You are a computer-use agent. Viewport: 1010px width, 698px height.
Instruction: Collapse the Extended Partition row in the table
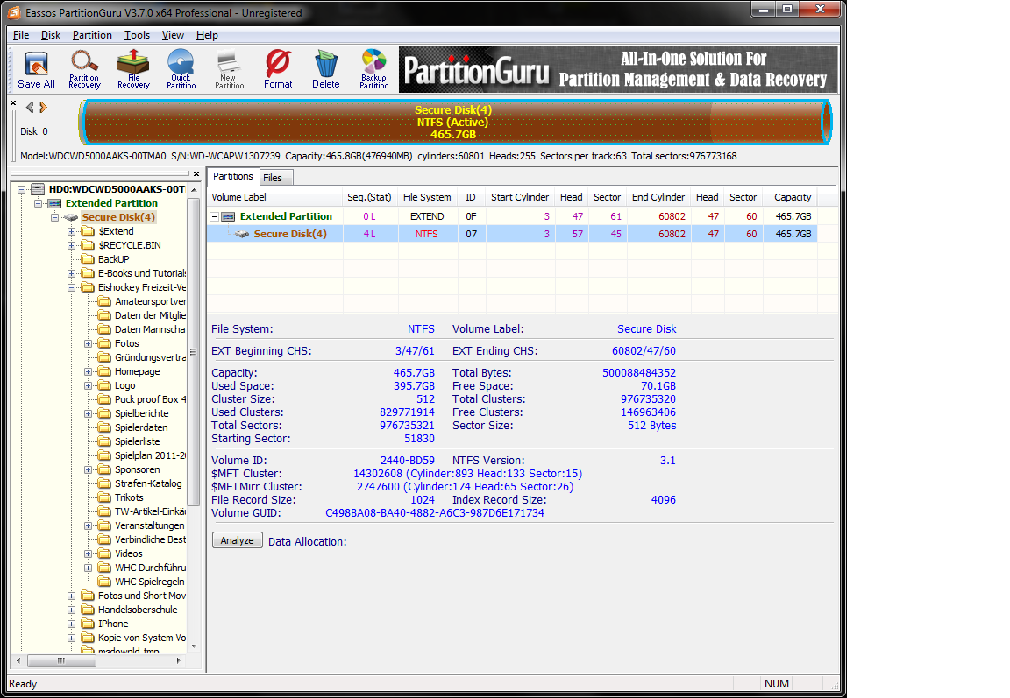coord(215,217)
